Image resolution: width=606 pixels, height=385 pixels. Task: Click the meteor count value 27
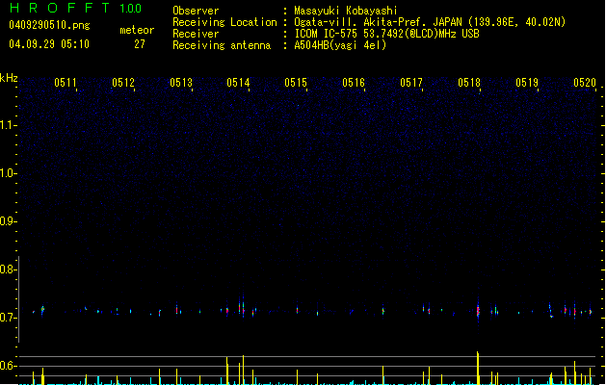pos(140,44)
